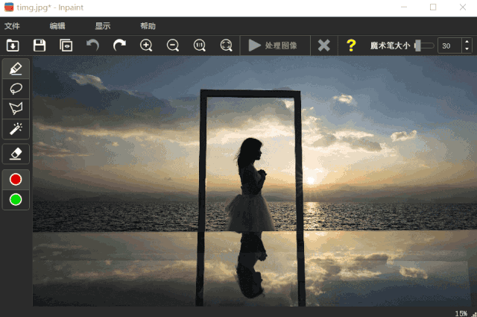Choose the green mask color
The height and width of the screenshot is (317, 477).
(x=16, y=199)
